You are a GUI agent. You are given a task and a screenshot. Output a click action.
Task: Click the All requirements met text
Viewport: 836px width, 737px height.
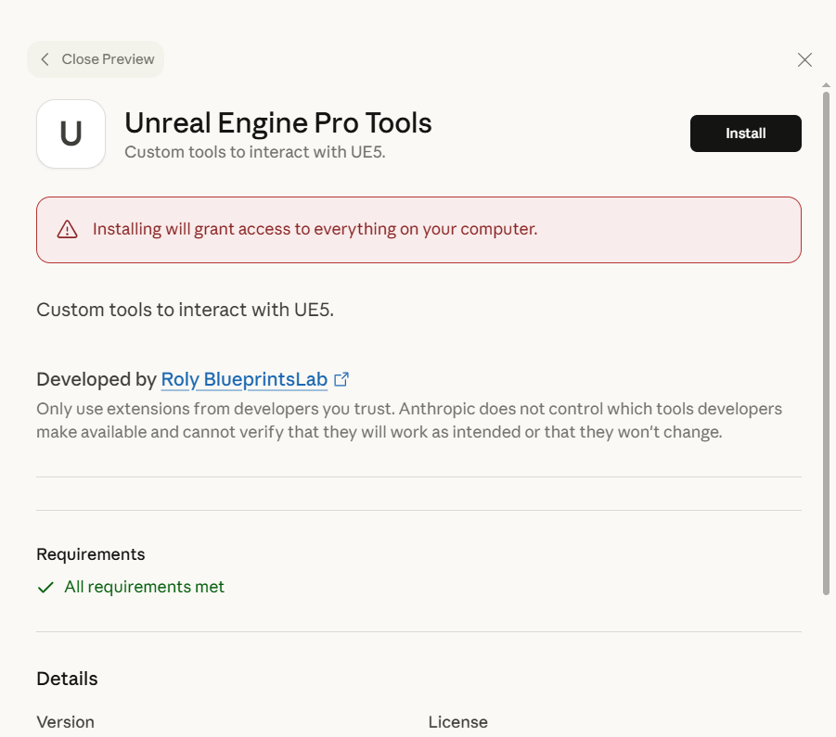click(144, 587)
